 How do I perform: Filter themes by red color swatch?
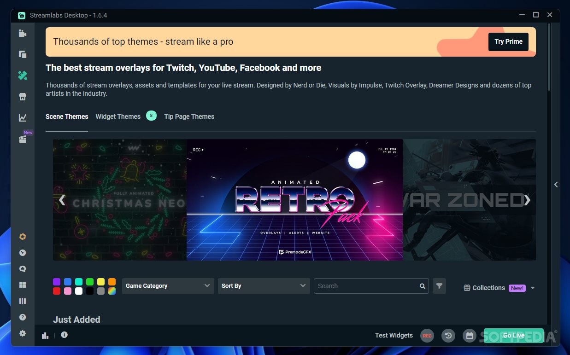pos(57,291)
